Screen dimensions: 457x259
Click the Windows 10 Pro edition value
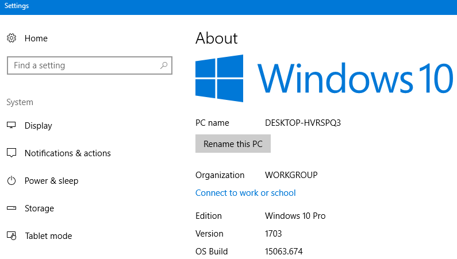(x=295, y=216)
